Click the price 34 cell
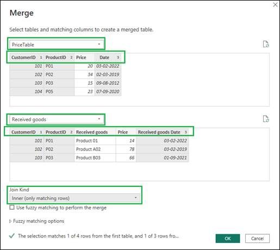Viewport: 280px width, 250px height. click(x=84, y=74)
